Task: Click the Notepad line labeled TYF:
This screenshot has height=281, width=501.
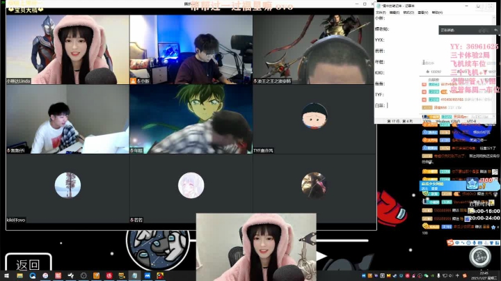Action: 379,95
